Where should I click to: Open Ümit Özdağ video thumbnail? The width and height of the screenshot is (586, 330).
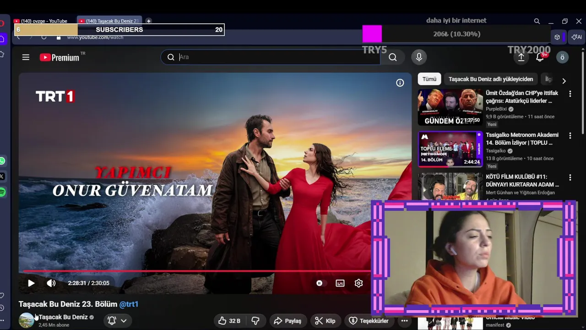pos(450,107)
